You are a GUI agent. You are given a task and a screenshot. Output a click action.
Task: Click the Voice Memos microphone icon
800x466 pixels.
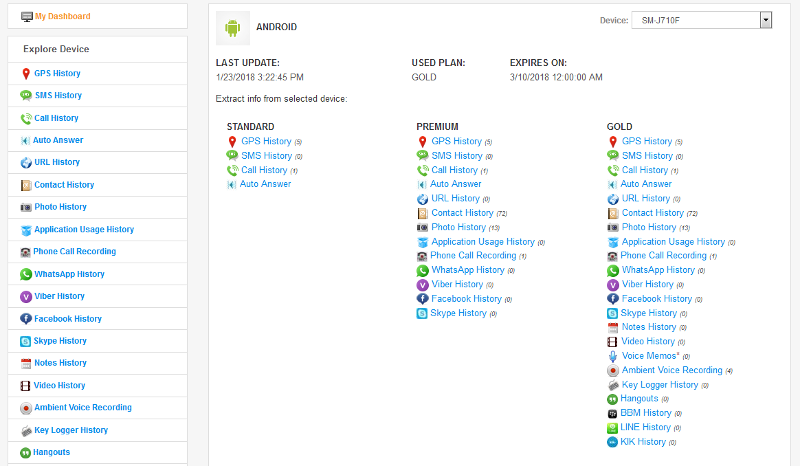pyautogui.click(x=613, y=356)
